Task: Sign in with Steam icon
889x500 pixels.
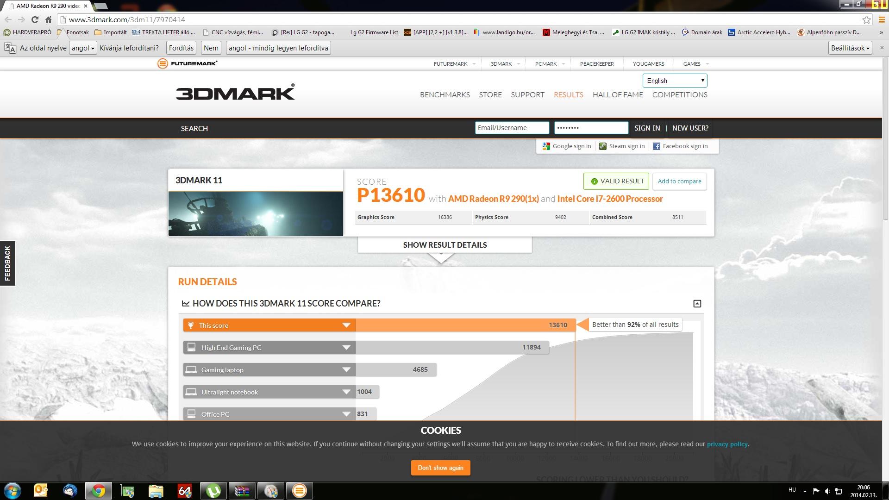Action: [x=603, y=146]
